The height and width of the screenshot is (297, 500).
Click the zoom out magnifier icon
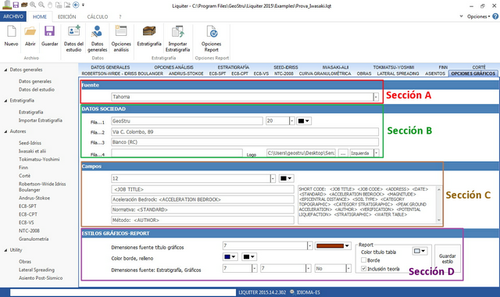pos(41,5)
